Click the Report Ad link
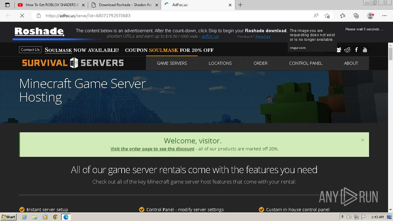Viewport: 393px width, 221px height. coord(263,37)
